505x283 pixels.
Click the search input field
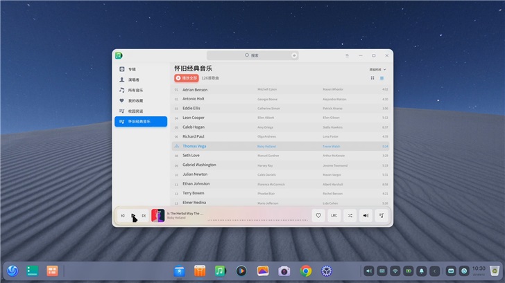tap(253, 55)
